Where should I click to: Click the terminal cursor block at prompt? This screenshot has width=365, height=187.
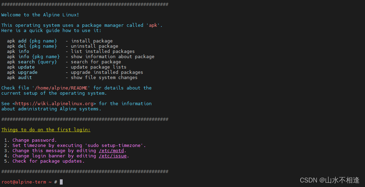(x=61, y=182)
